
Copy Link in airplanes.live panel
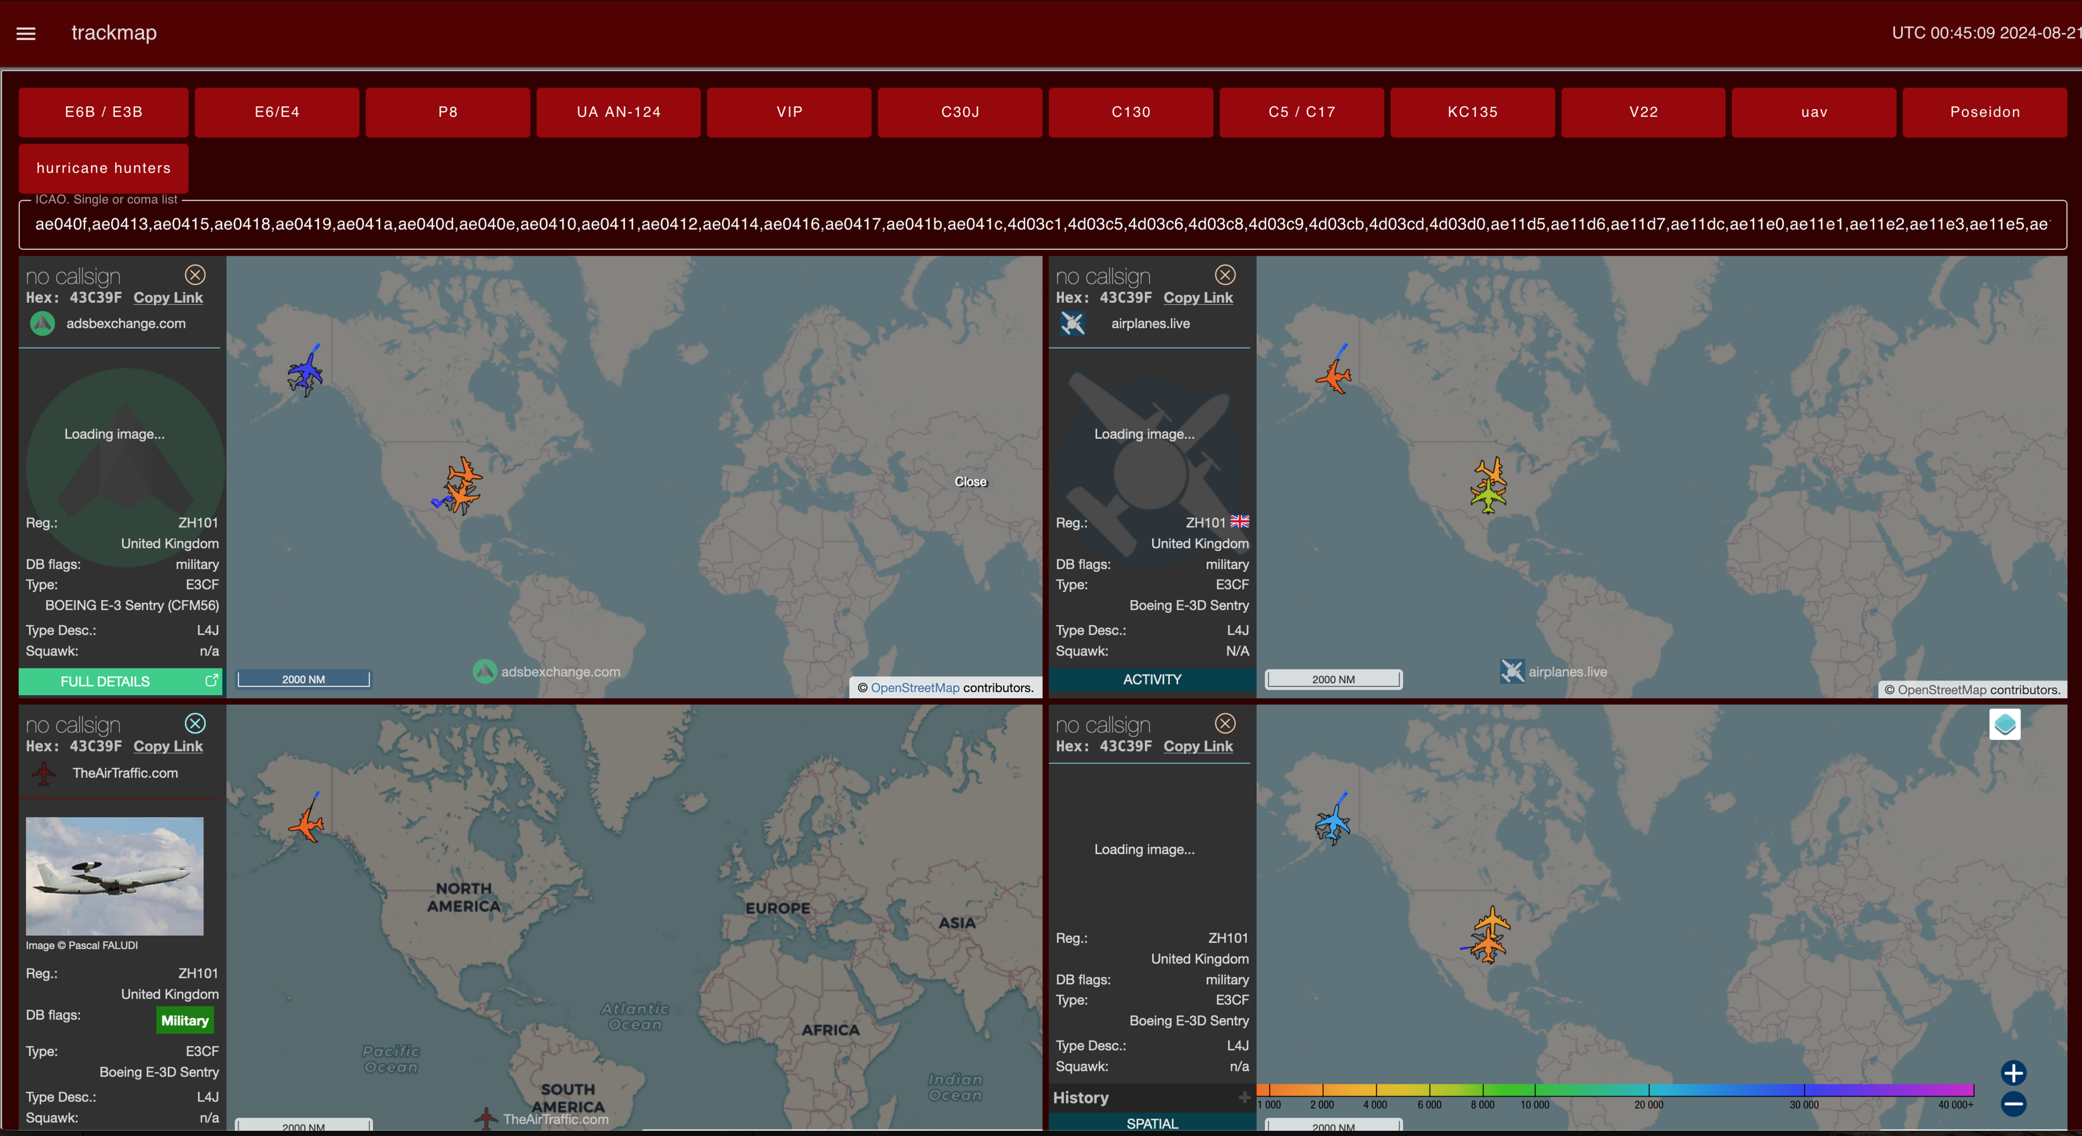(1198, 297)
